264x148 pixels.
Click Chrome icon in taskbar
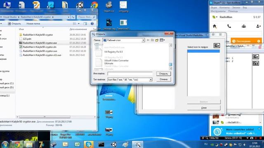click(x=17, y=144)
